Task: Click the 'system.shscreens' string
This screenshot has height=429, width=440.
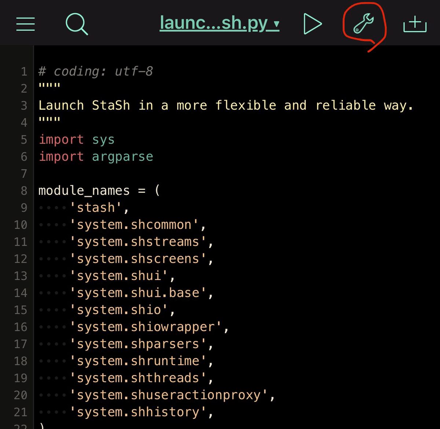Action: point(138,259)
